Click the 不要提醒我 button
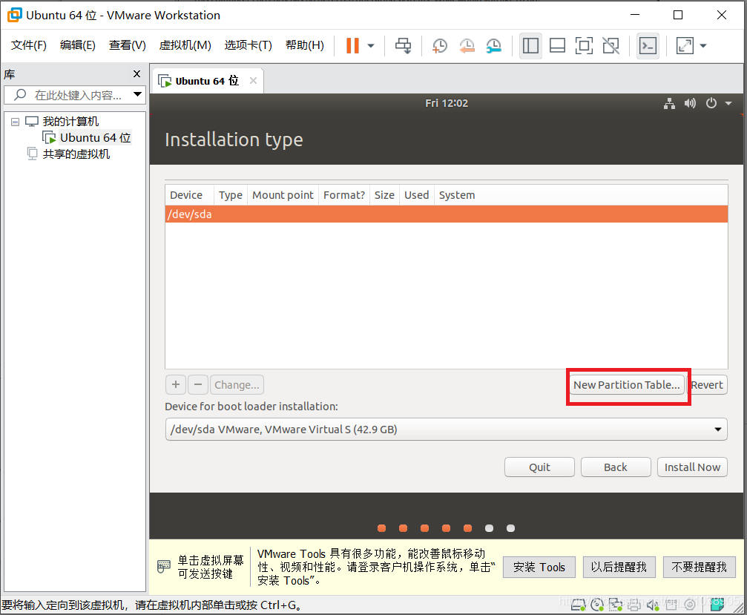Screen dimensions: 747x615 [699, 567]
